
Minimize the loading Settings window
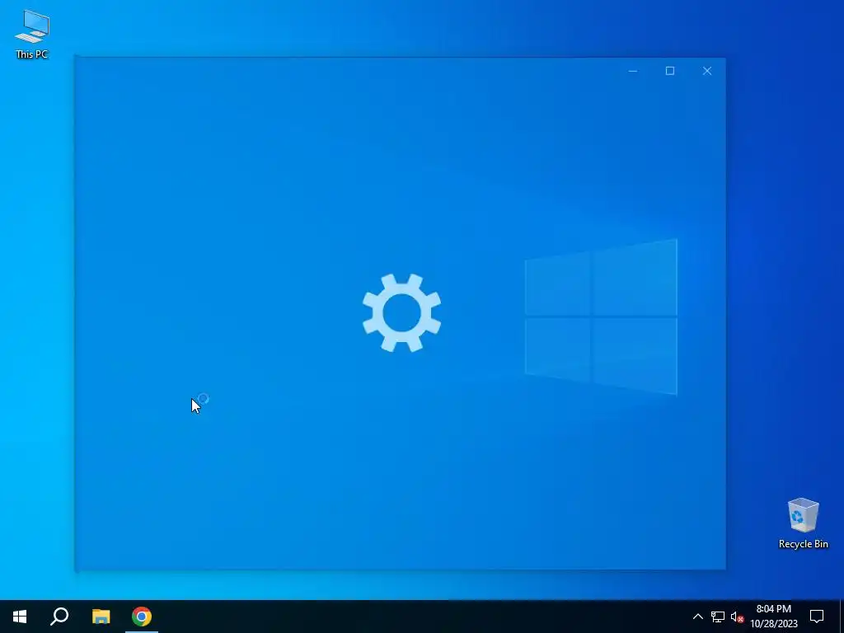633,71
